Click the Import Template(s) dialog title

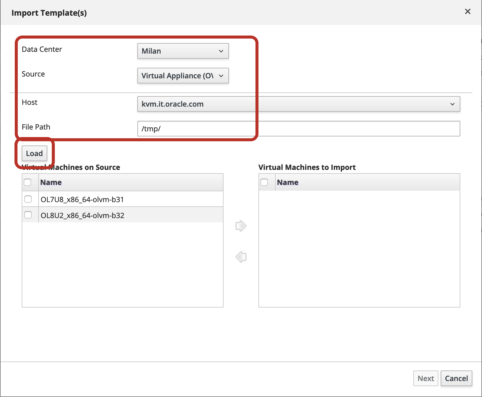(49, 13)
